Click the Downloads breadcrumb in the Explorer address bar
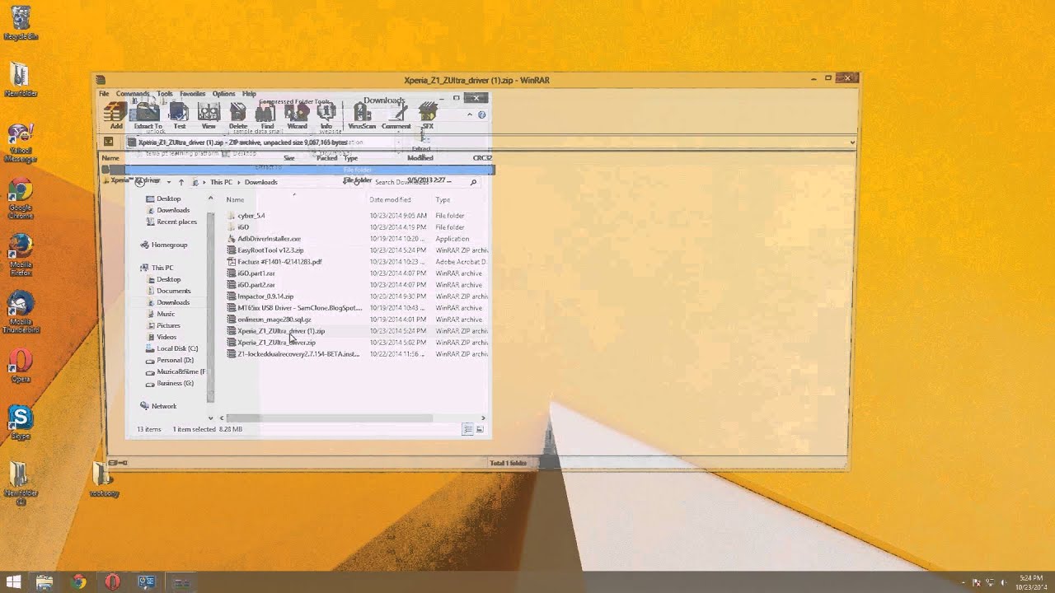 tap(260, 182)
